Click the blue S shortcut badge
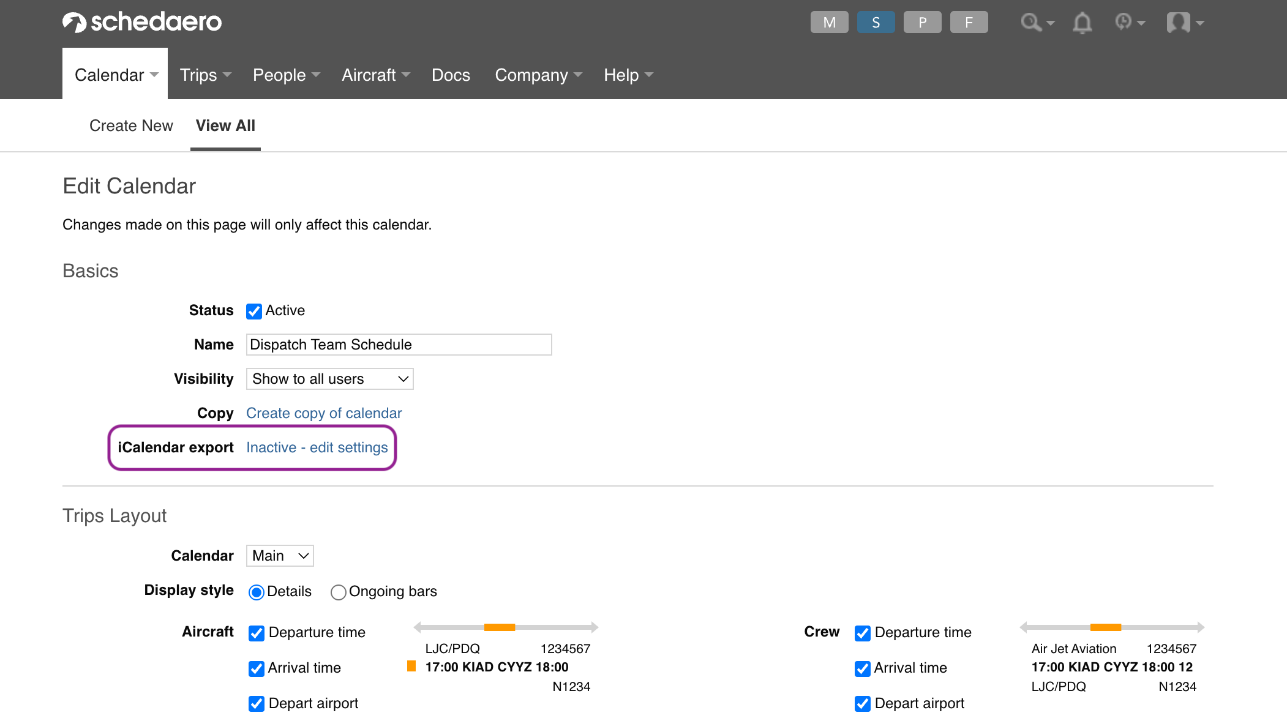This screenshot has height=721, width=1287. coord(876,23)
